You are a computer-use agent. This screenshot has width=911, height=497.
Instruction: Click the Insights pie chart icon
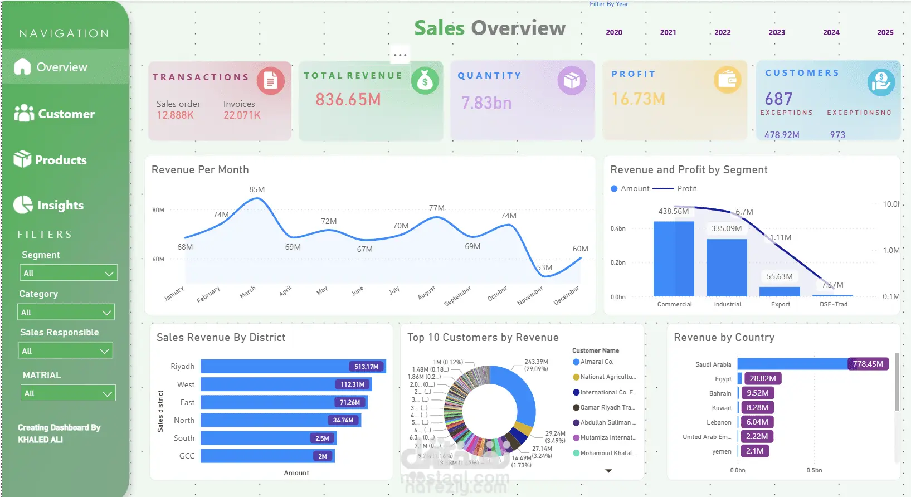[23, 204]
